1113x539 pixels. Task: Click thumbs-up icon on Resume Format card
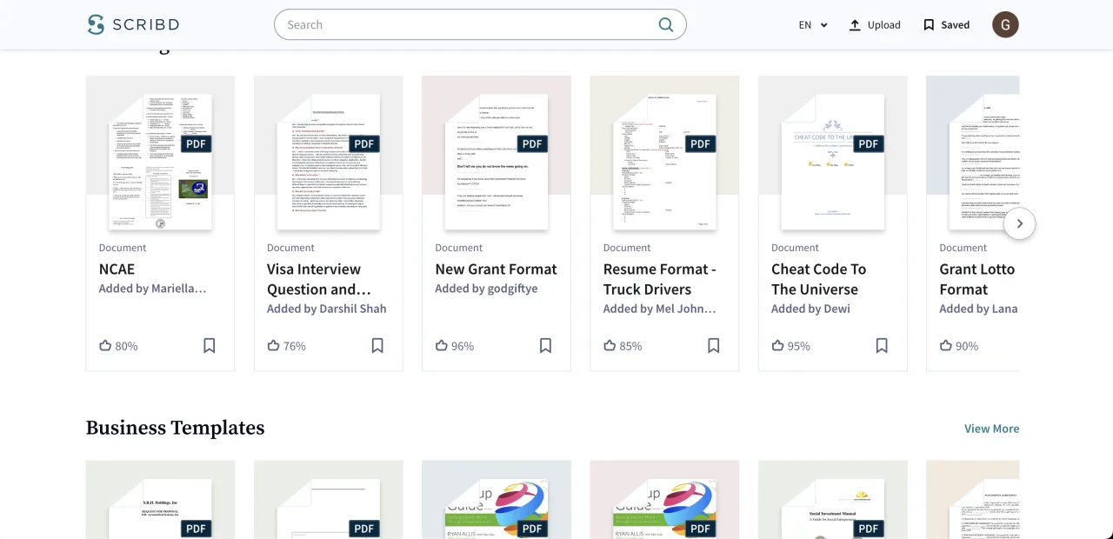(x=610, y=345)
